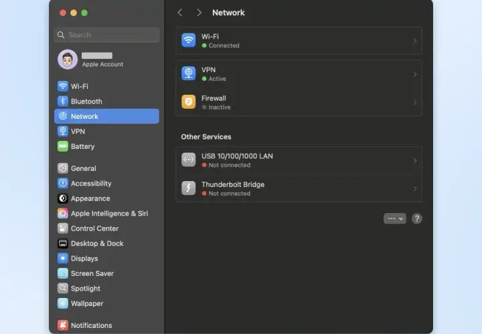Image resolution: width=482 pixels, height=334 pixels.
Task: Go back with the left arrow button
Action: click(180, 13)
